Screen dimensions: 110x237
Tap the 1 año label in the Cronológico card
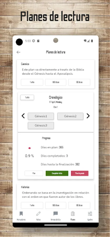pos(27,97)
